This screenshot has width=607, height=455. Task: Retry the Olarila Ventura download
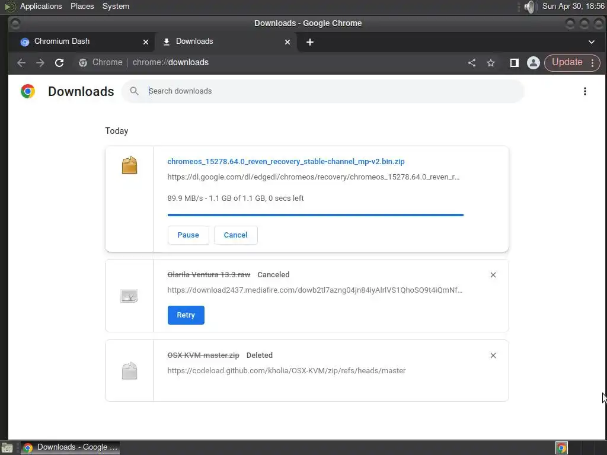coord(186,315)
